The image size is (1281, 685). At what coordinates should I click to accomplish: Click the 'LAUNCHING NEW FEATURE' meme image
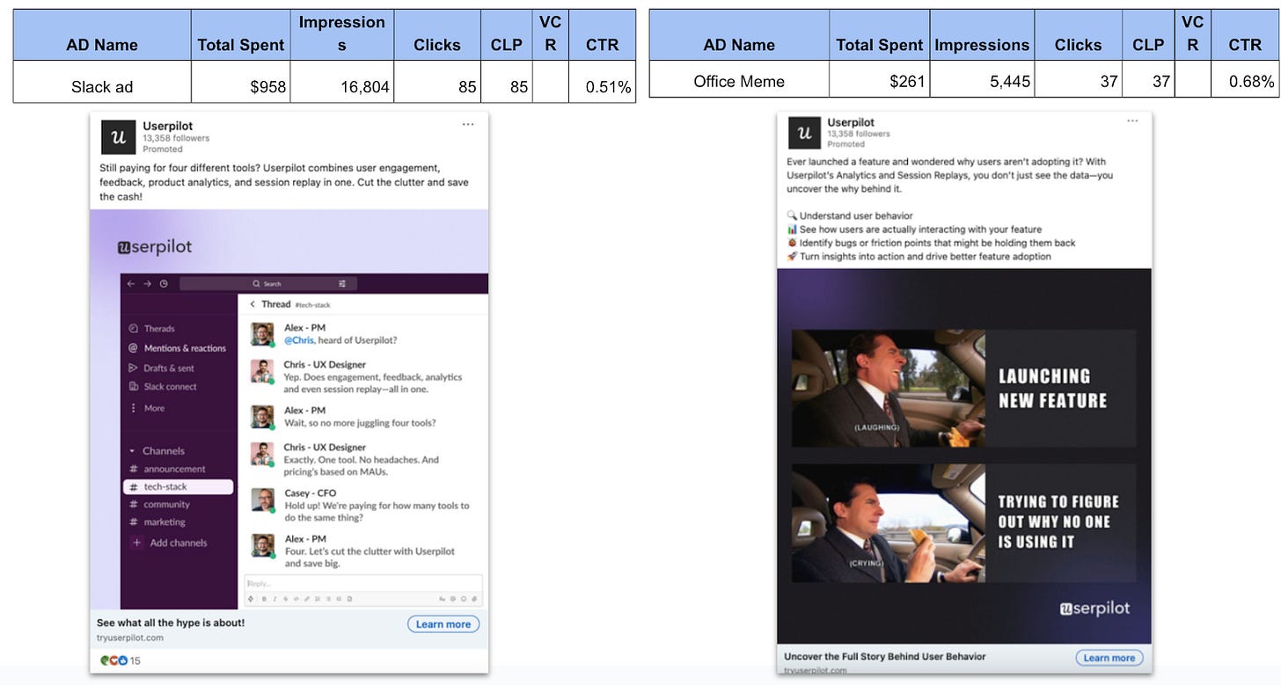click(x=964, y=388)
